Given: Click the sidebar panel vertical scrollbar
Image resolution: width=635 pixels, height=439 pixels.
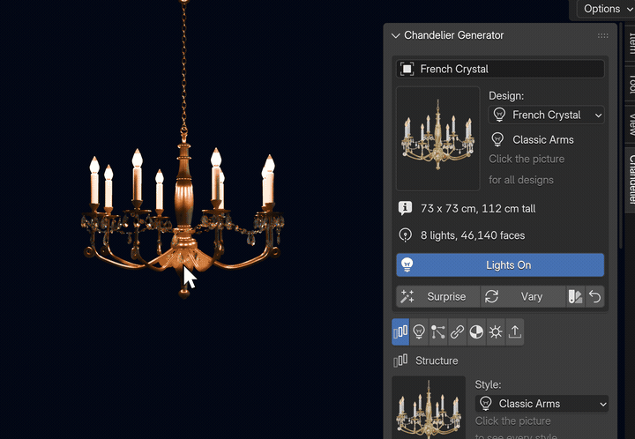Looking at the screenshot, I should coord(621,136).
